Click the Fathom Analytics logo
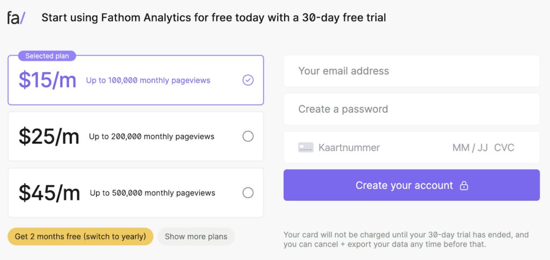The width and height of the screenshot is (550, 260). click(x=16, y=18)
